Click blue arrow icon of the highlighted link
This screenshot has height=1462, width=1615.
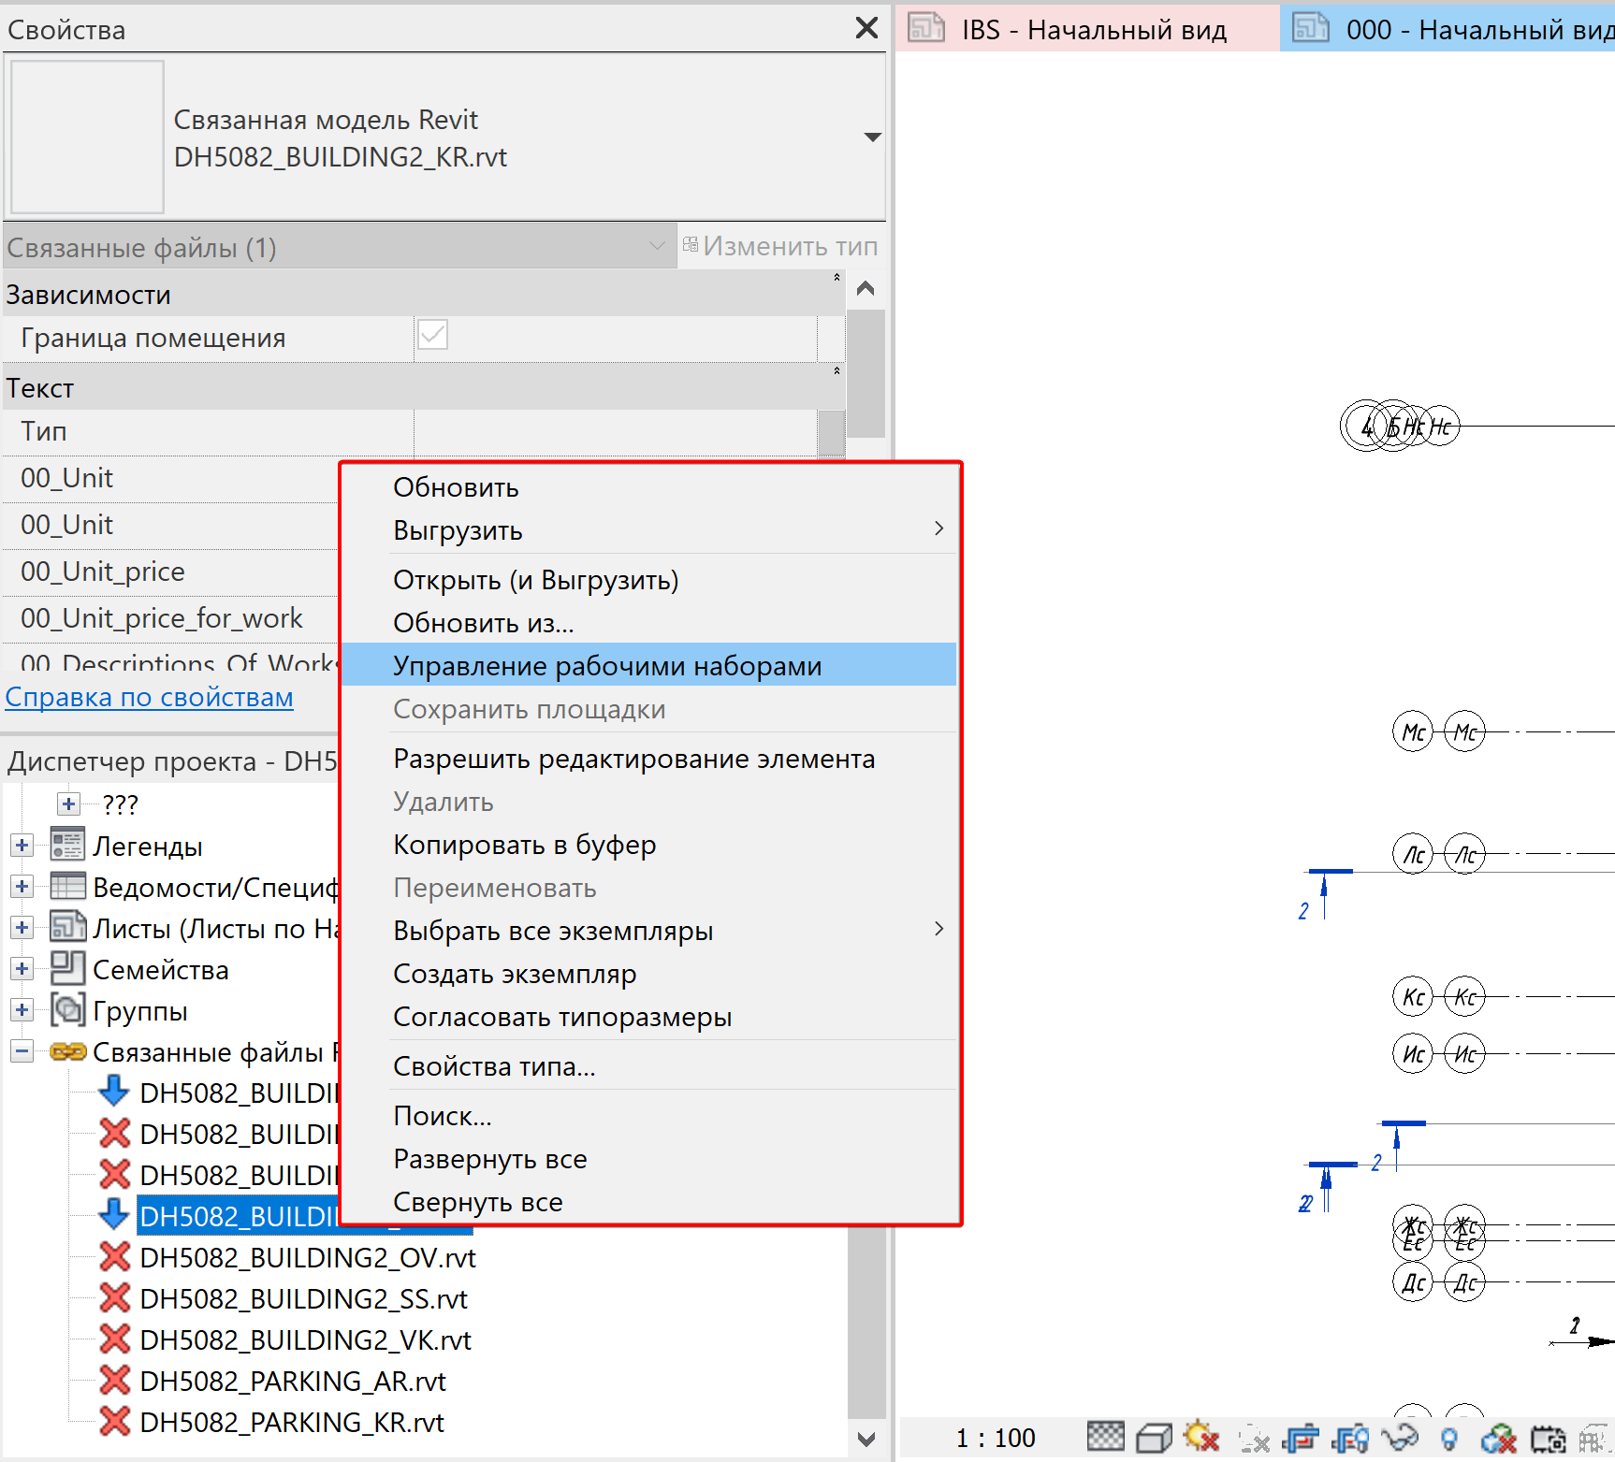click(x=114, y=1214)
